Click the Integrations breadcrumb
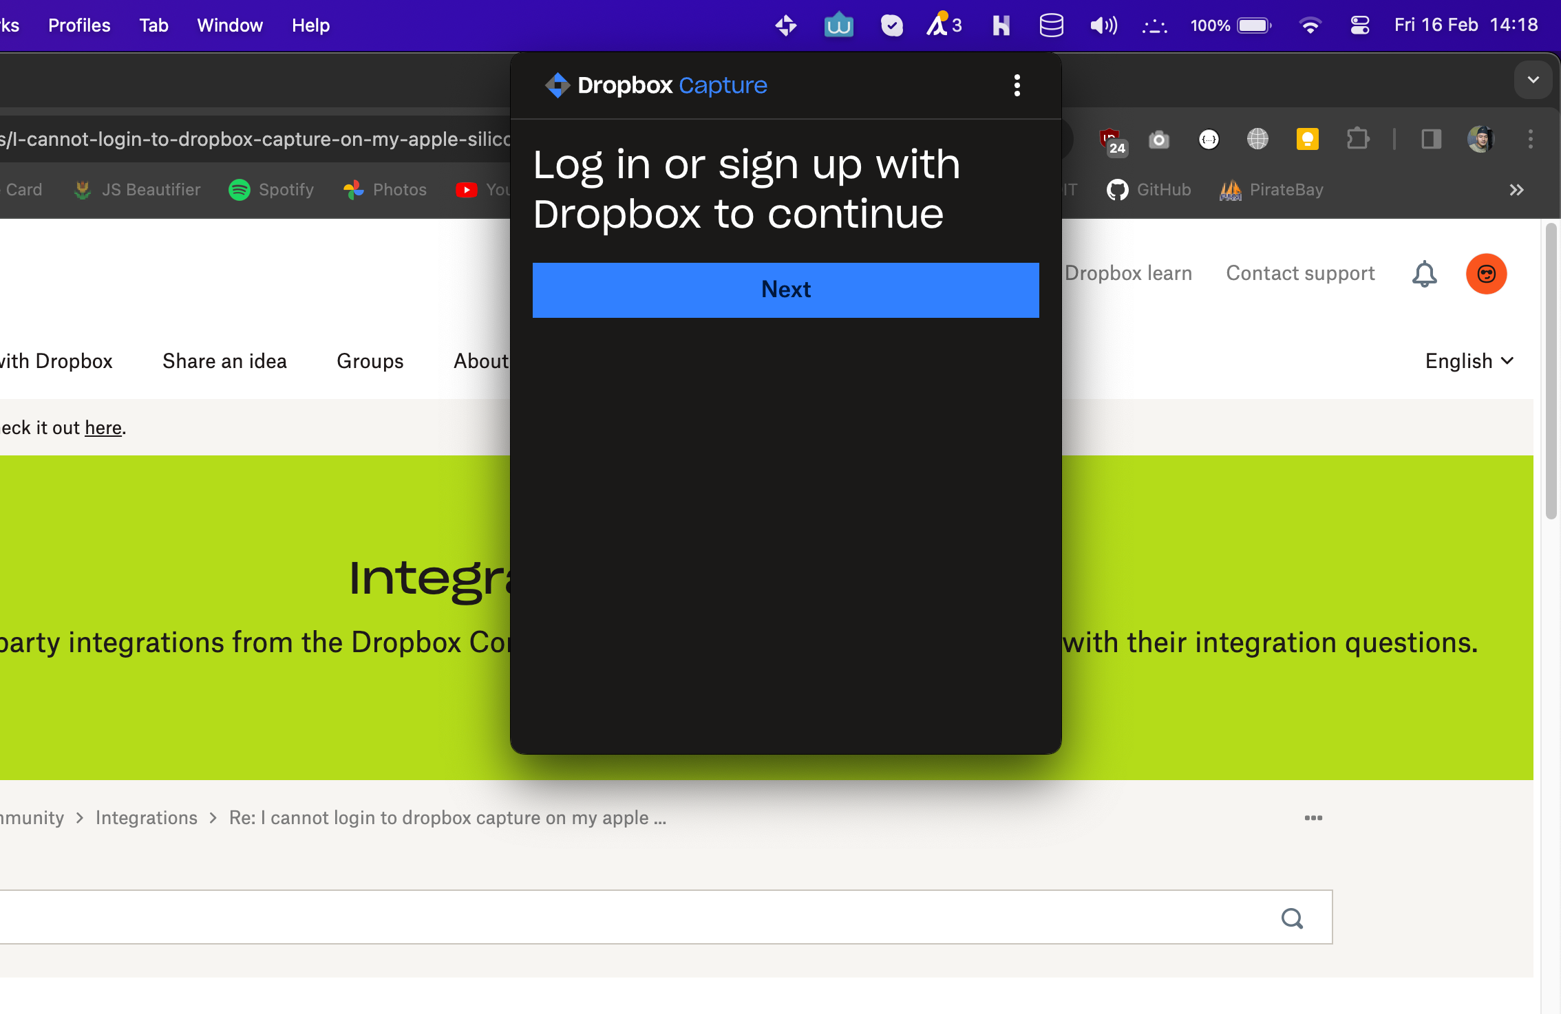Viewport: 1561px width, 1014px height. point(146,818)
